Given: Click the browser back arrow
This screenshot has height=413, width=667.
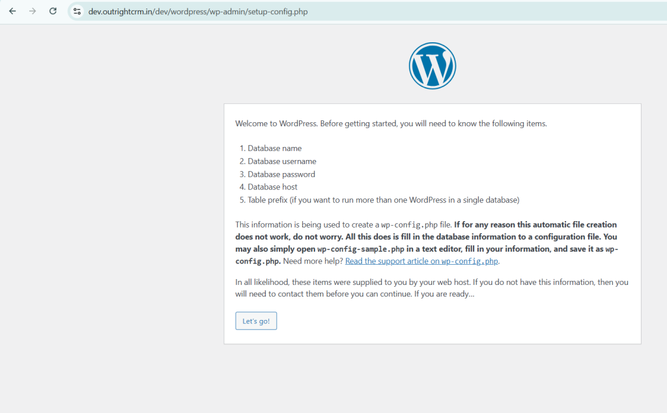Looking at the screenshot, I should pyautogui.click(x=12, y=12).
